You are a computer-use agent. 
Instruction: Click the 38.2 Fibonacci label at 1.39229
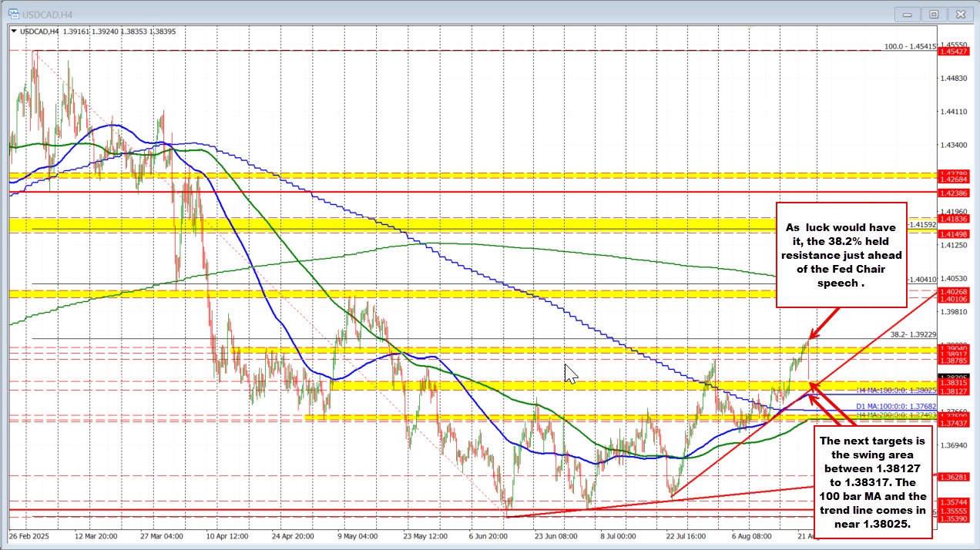pos(912,335)
